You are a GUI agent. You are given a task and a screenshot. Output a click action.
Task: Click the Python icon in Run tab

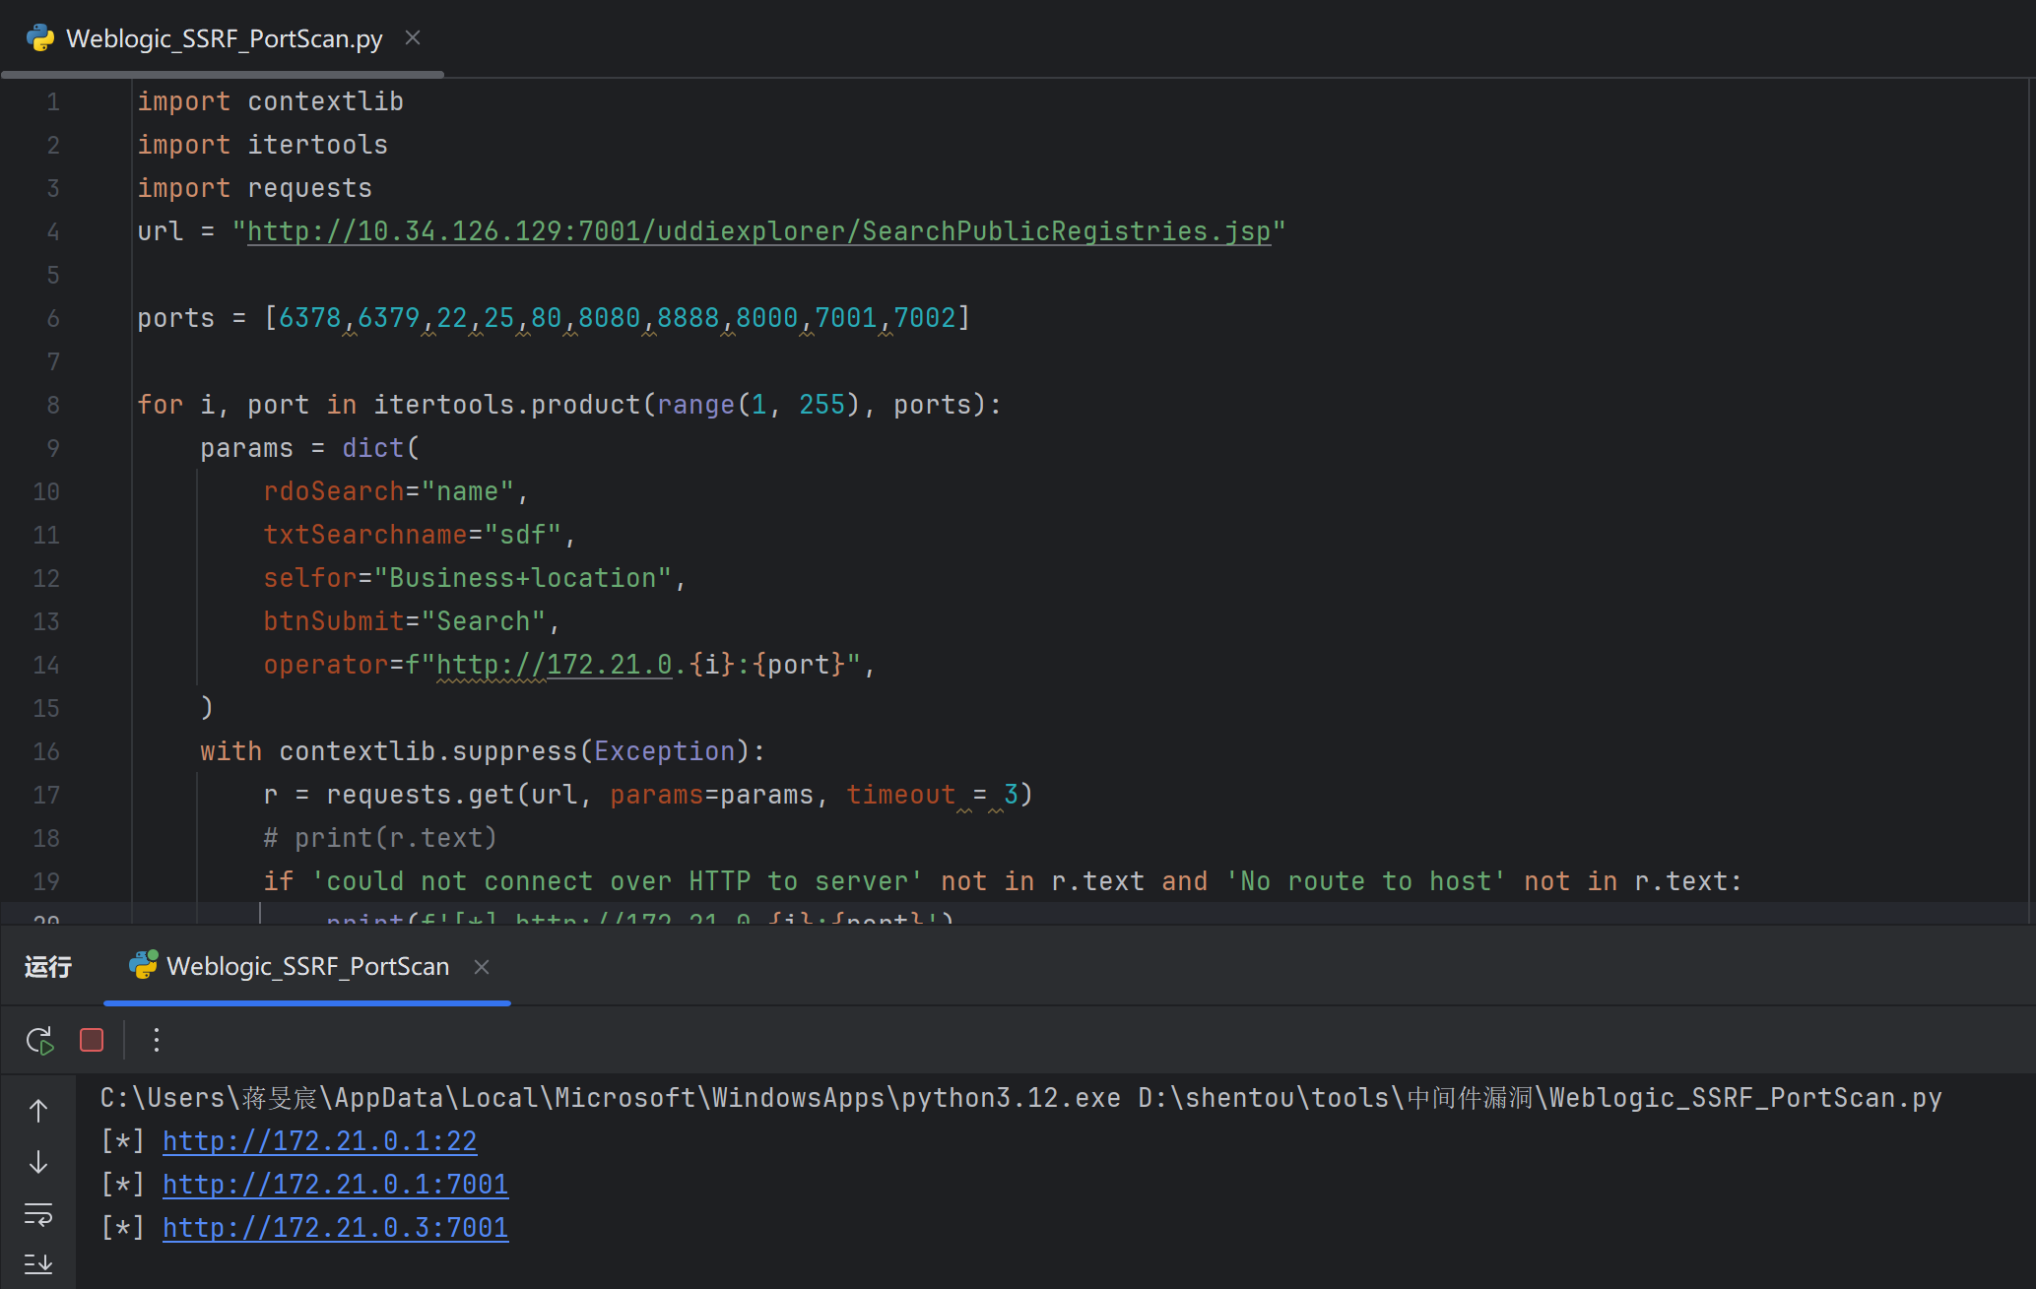coord(143,966)
